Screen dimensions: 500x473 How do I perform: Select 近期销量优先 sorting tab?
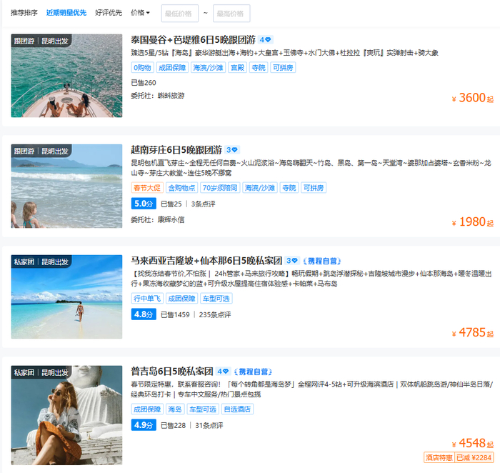pos(66,13)
